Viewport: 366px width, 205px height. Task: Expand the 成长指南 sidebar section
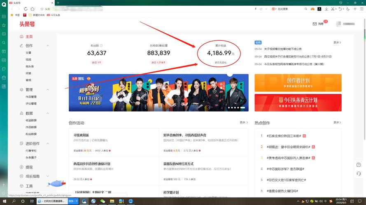pyautogui.click(x=48, y=176)
